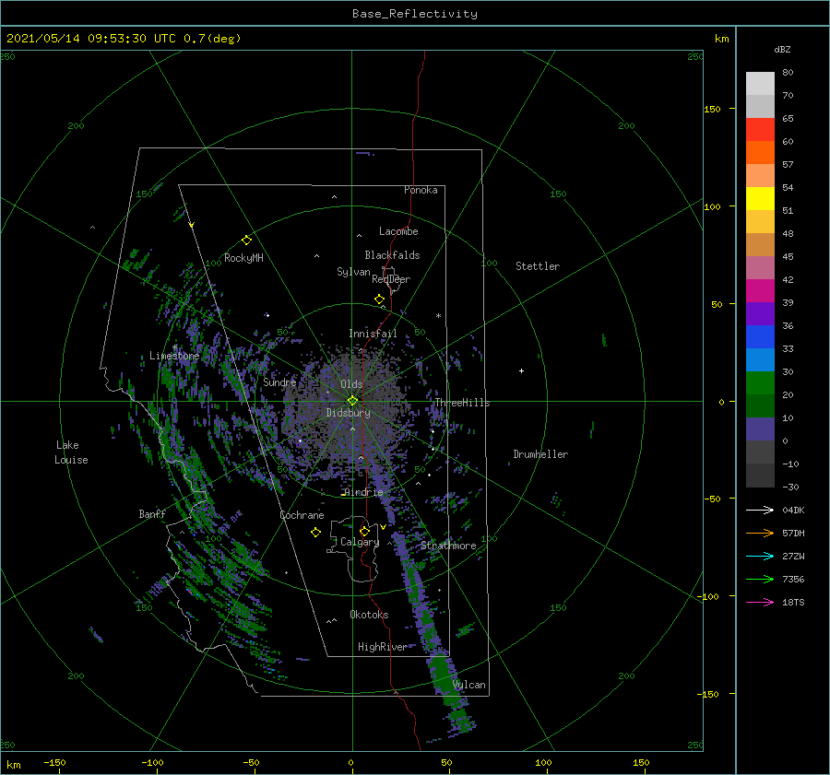
Task: Click the Ponoka label
Action: coord(421,190)
